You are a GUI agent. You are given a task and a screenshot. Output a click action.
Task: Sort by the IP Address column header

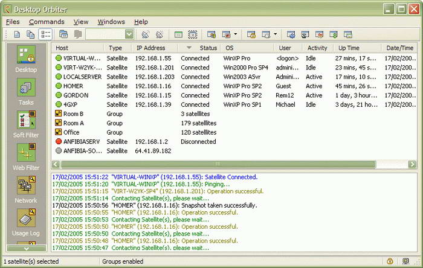(155, 48)
